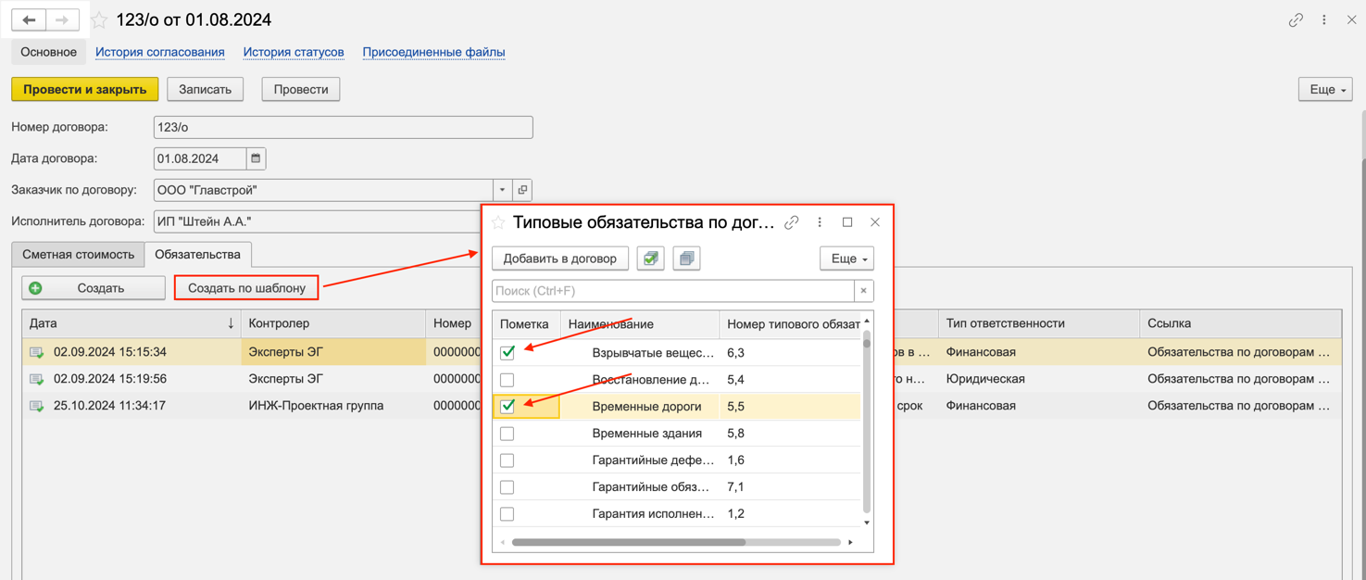Enable the Гарантийные дефекты checkbox

(508, 460)
